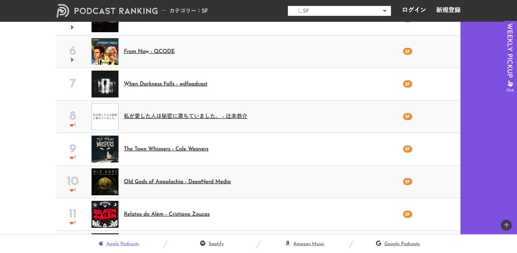Click SF badge in From Now row
The image size is (517, 253).
[x=408, y=52]
